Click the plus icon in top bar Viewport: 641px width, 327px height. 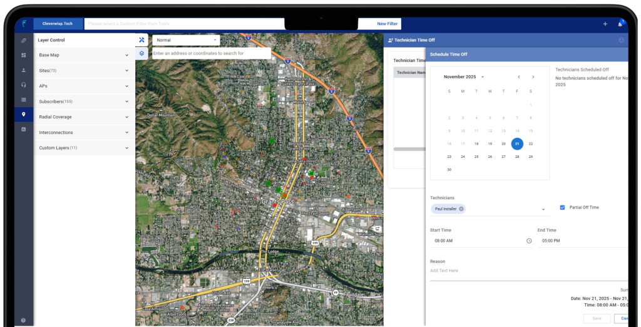click(605, 24)
